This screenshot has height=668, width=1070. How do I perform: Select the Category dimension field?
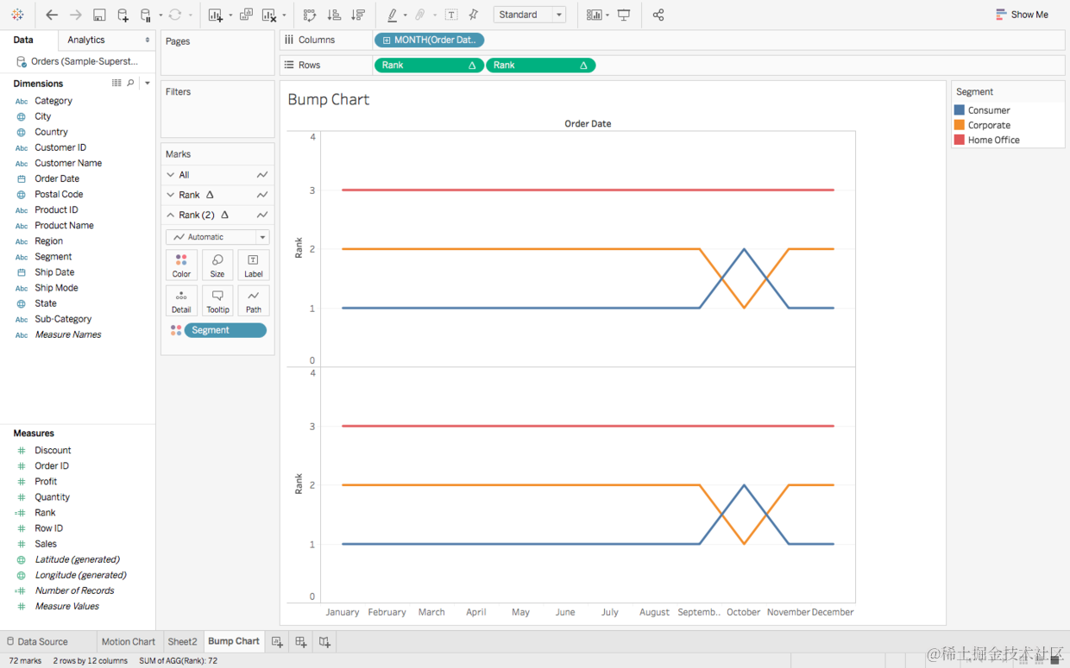pyautogui.click(x=53, y=101)
